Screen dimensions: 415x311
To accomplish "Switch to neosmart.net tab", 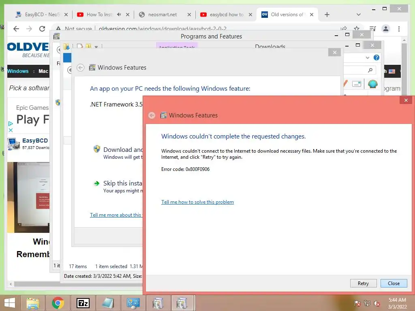I will pos(162,15).
